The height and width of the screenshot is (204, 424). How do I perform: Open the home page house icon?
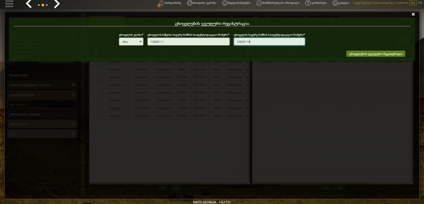190,3
